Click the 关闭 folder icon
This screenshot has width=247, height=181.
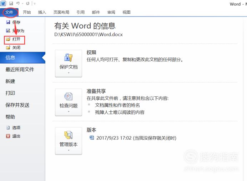pyautogui.click(x=8, y=47)
